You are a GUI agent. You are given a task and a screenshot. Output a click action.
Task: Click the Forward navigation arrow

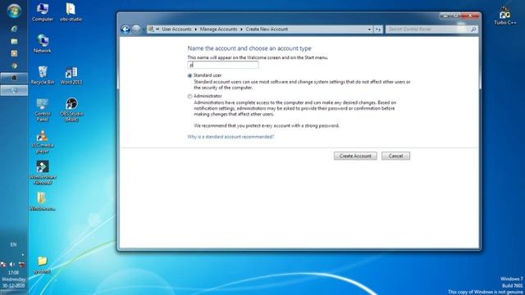136,29
